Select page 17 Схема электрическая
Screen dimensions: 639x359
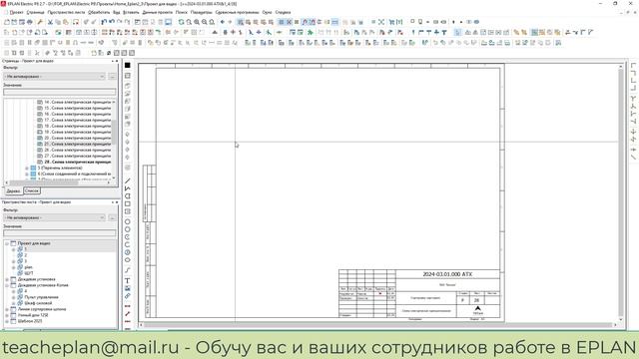(78, 120)
